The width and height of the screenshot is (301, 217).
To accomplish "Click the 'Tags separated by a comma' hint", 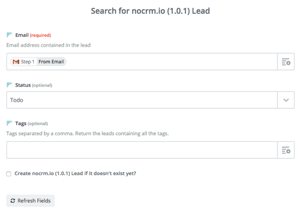I will coord(87,133).
